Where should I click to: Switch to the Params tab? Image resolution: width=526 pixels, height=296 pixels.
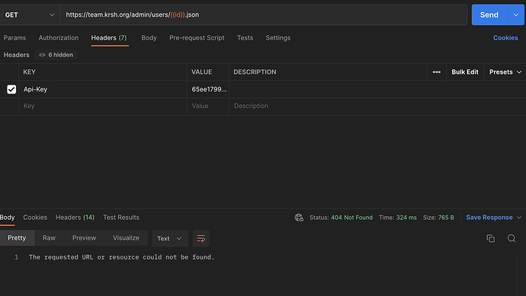(x=14, y=38)
